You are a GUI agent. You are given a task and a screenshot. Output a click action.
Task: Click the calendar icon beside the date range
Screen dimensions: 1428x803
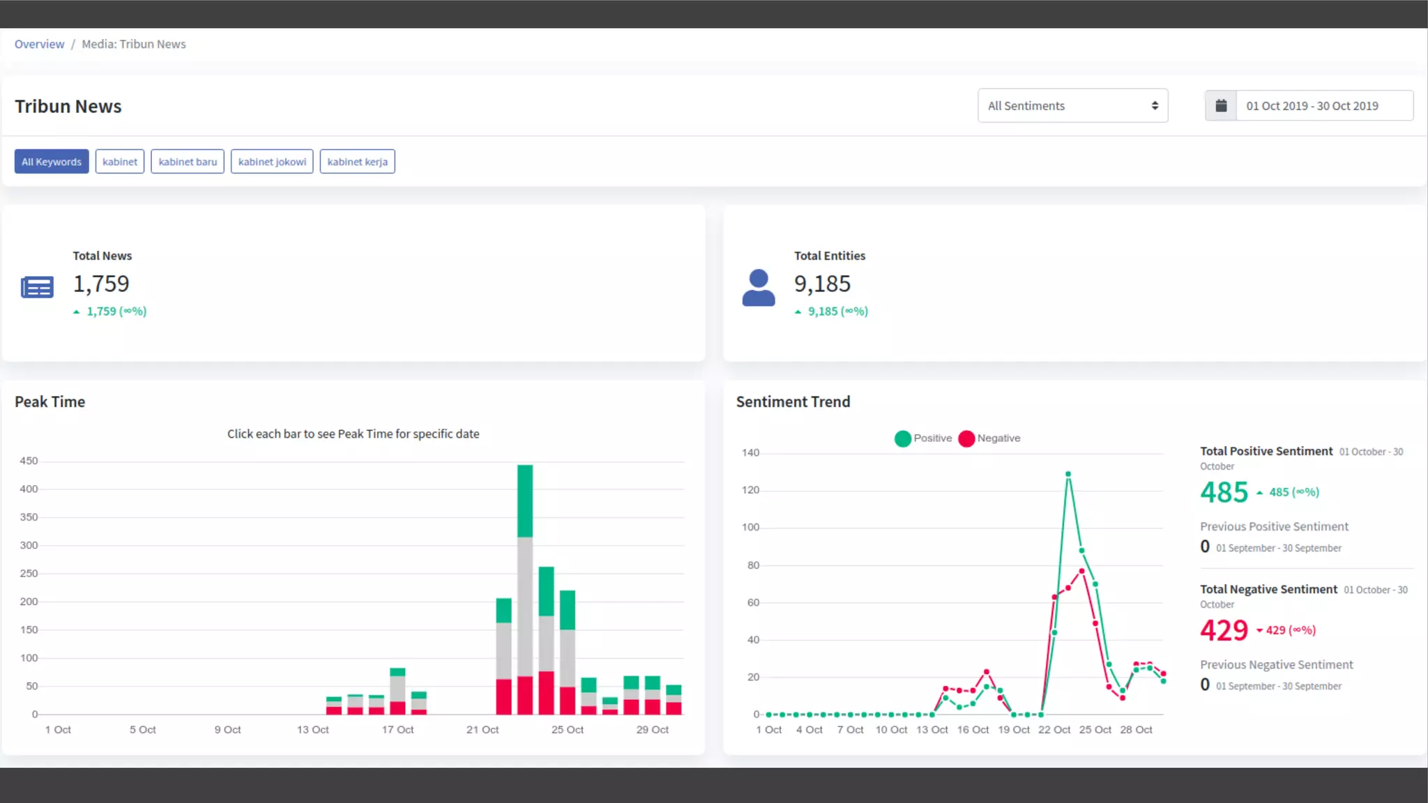tap(1221, 106)
